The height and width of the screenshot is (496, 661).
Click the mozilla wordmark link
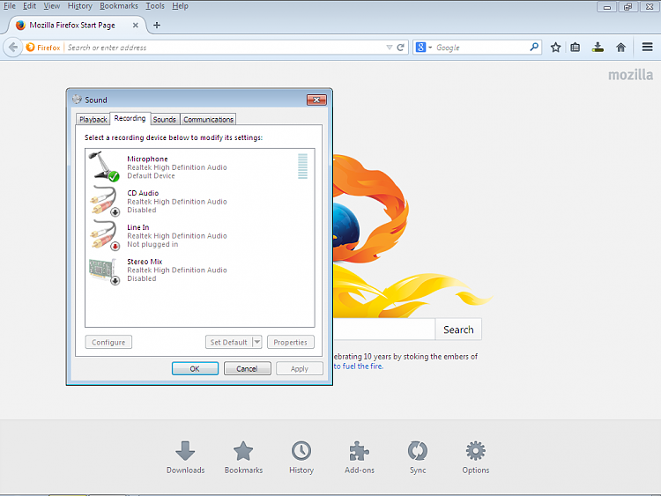point(630,75)
